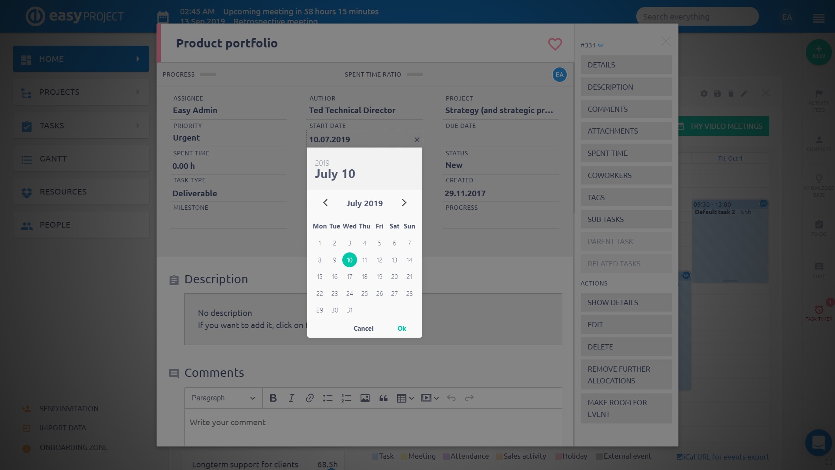Clear the start date field

(417, 140)
